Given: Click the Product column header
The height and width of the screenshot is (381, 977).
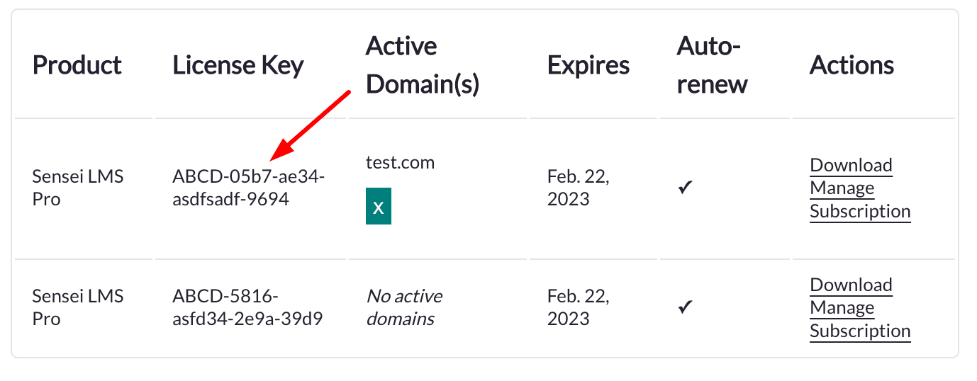Looking at the screenshot, I should (77, 65).
